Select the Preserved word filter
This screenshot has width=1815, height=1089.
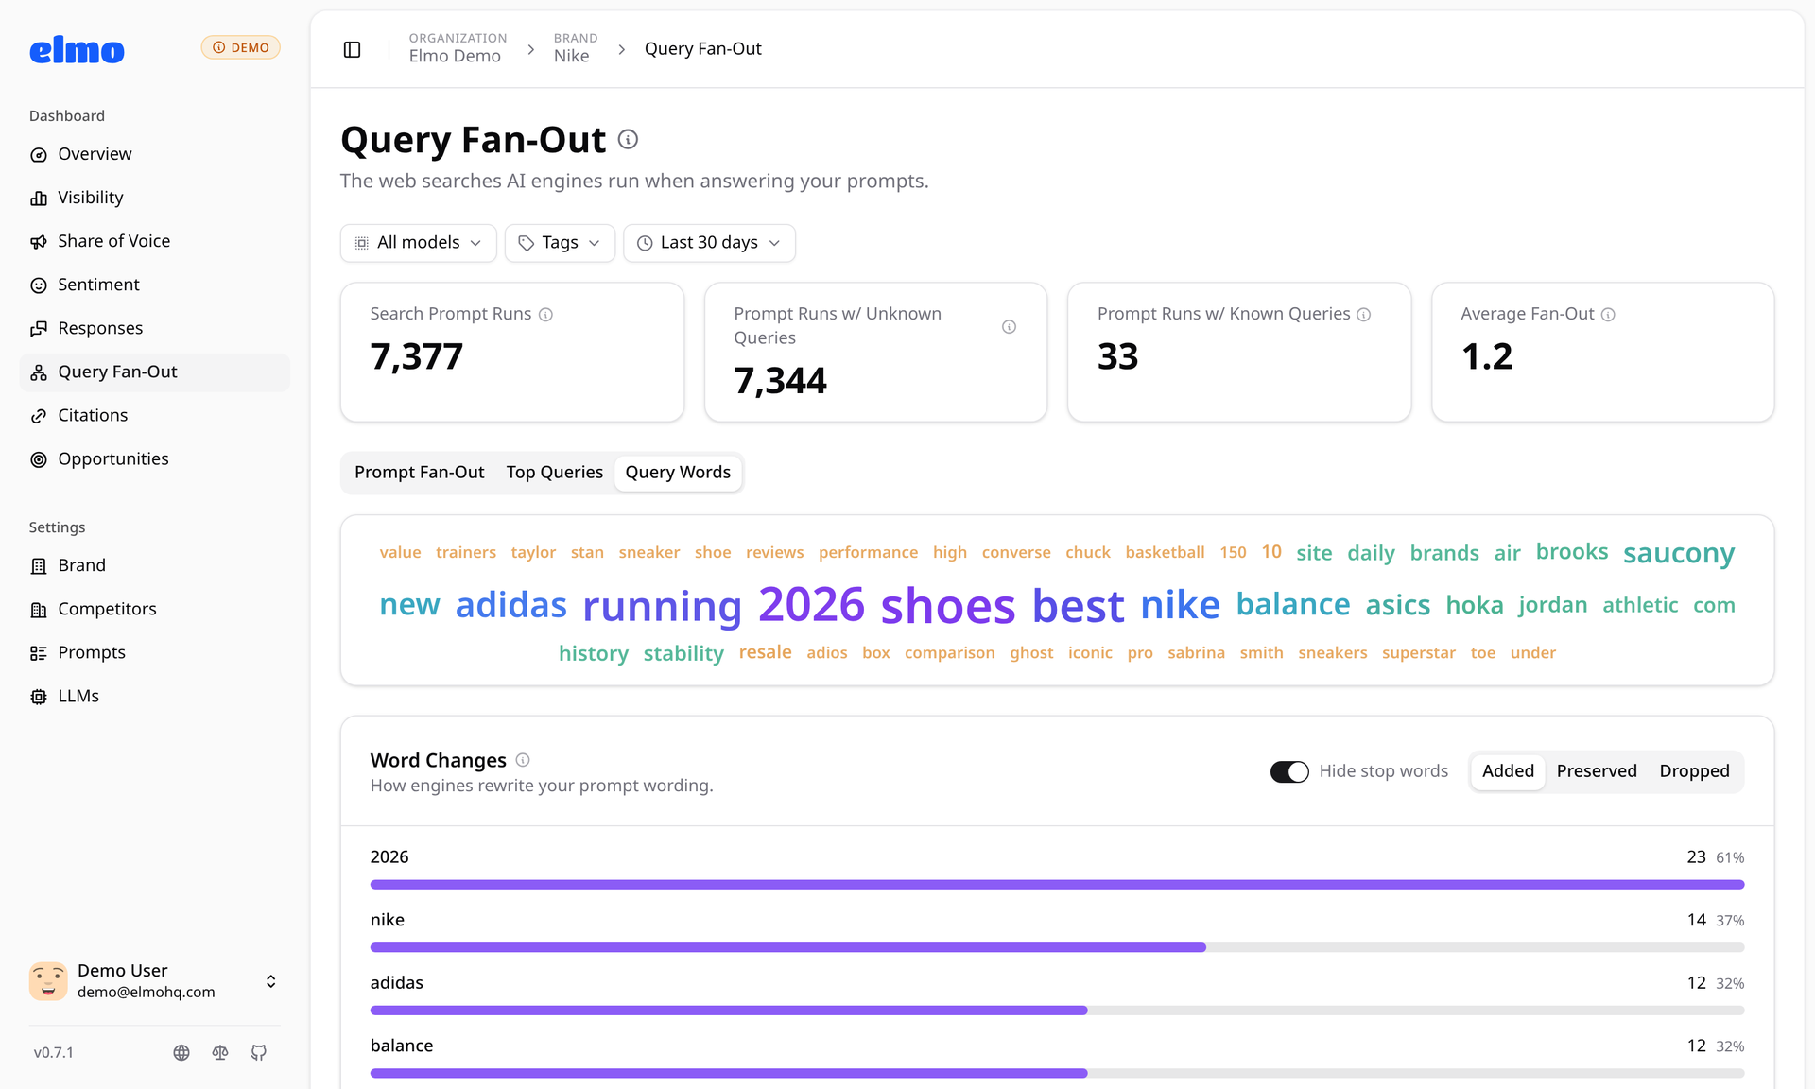[x=1597, y=771]
